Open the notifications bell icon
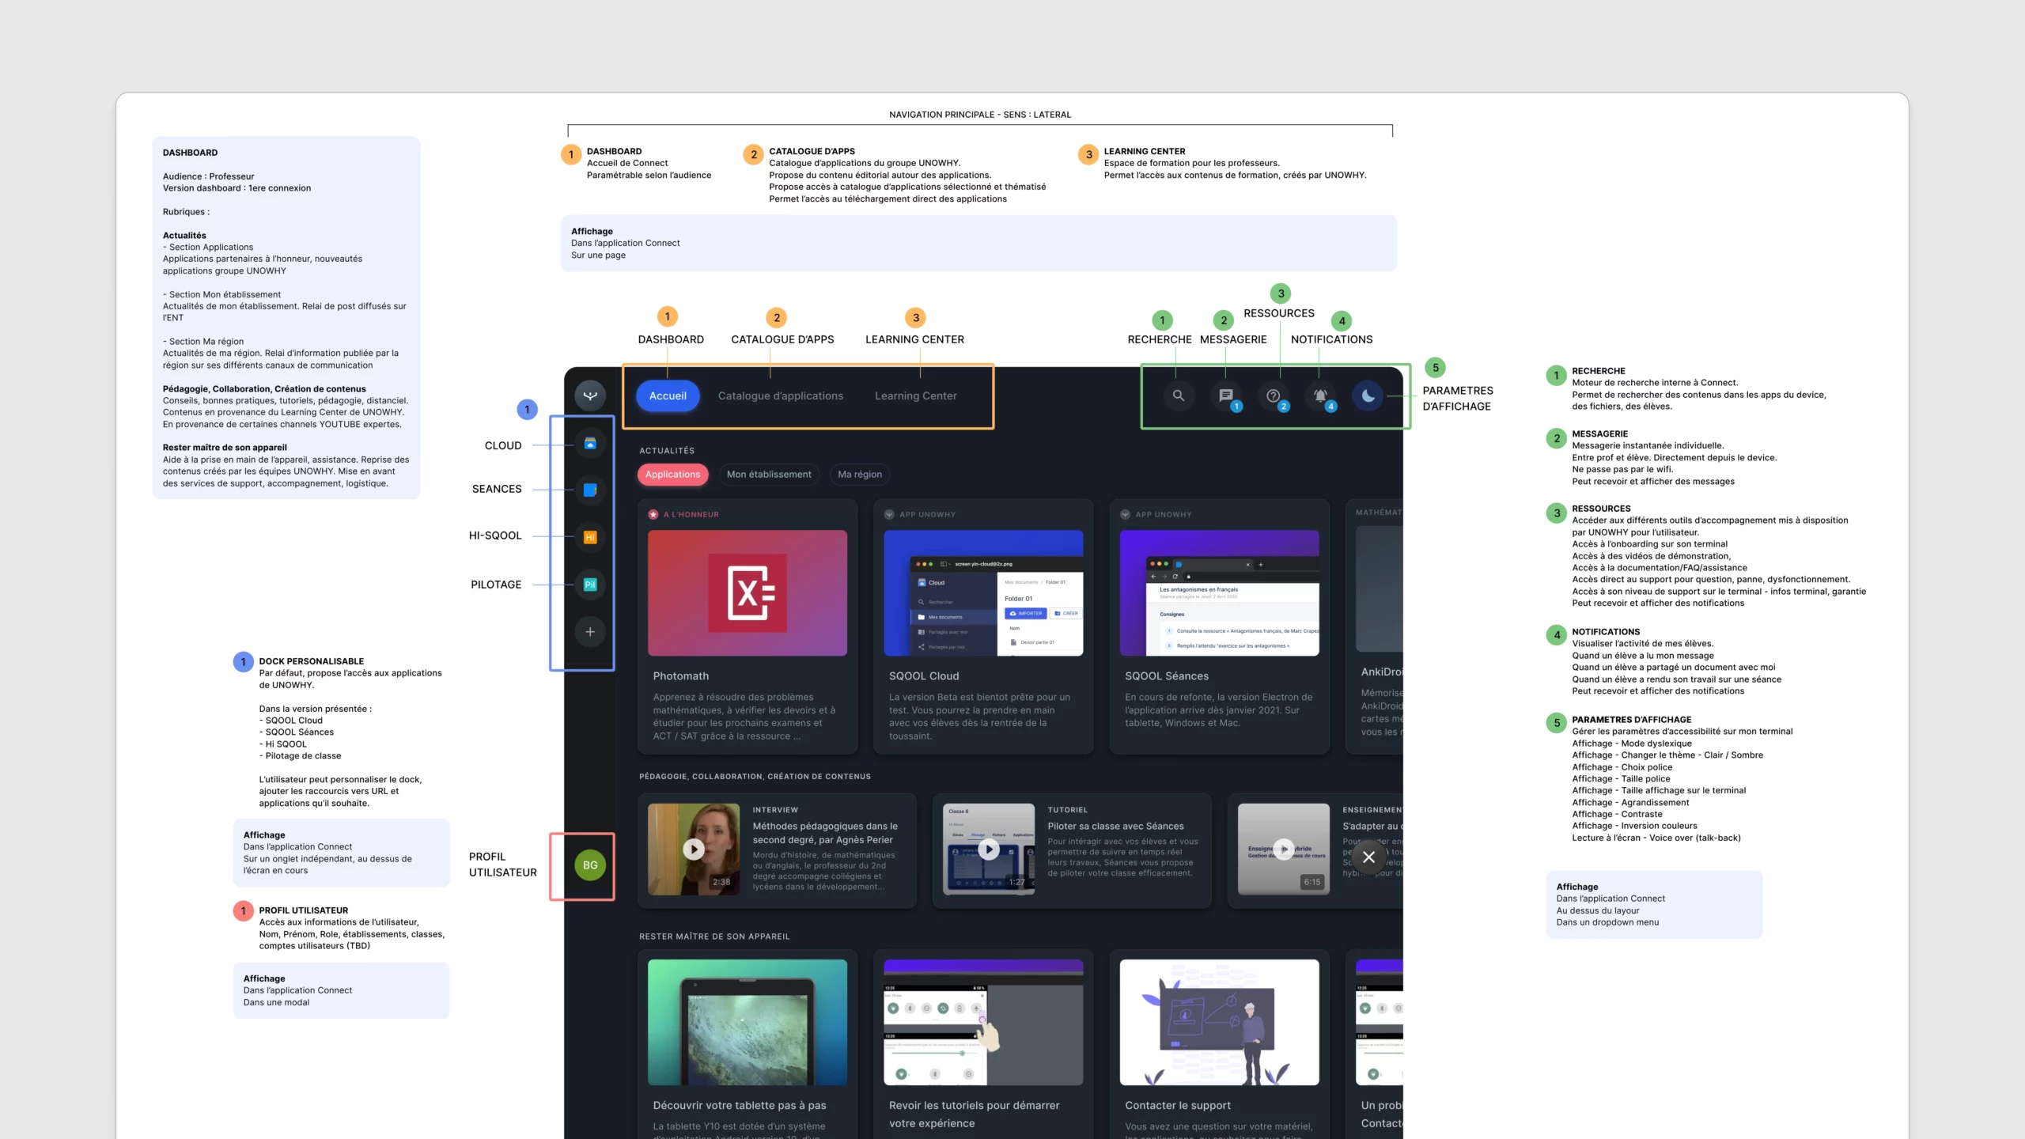Screen dimensions: 2025x1139 tap(1320, 395)
